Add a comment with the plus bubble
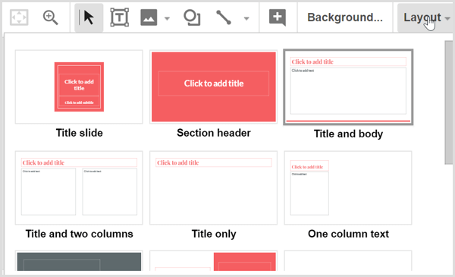This screenshot has width=455, height=277. pos(278,17)
